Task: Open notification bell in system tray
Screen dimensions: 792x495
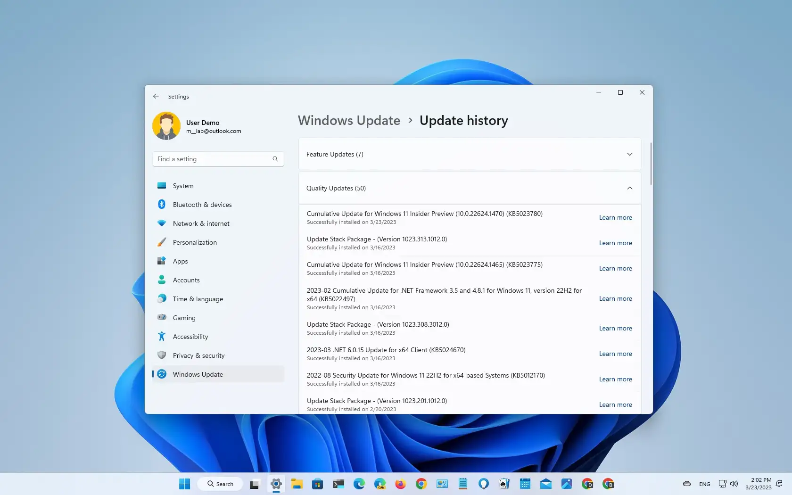Action: tap(779, 484)
